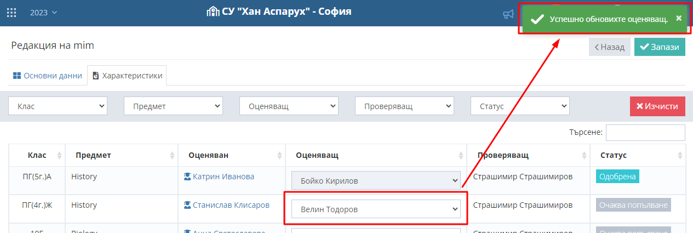Open the 2023 year selector
Screen dimensions: 693x233
click(43, 12)
